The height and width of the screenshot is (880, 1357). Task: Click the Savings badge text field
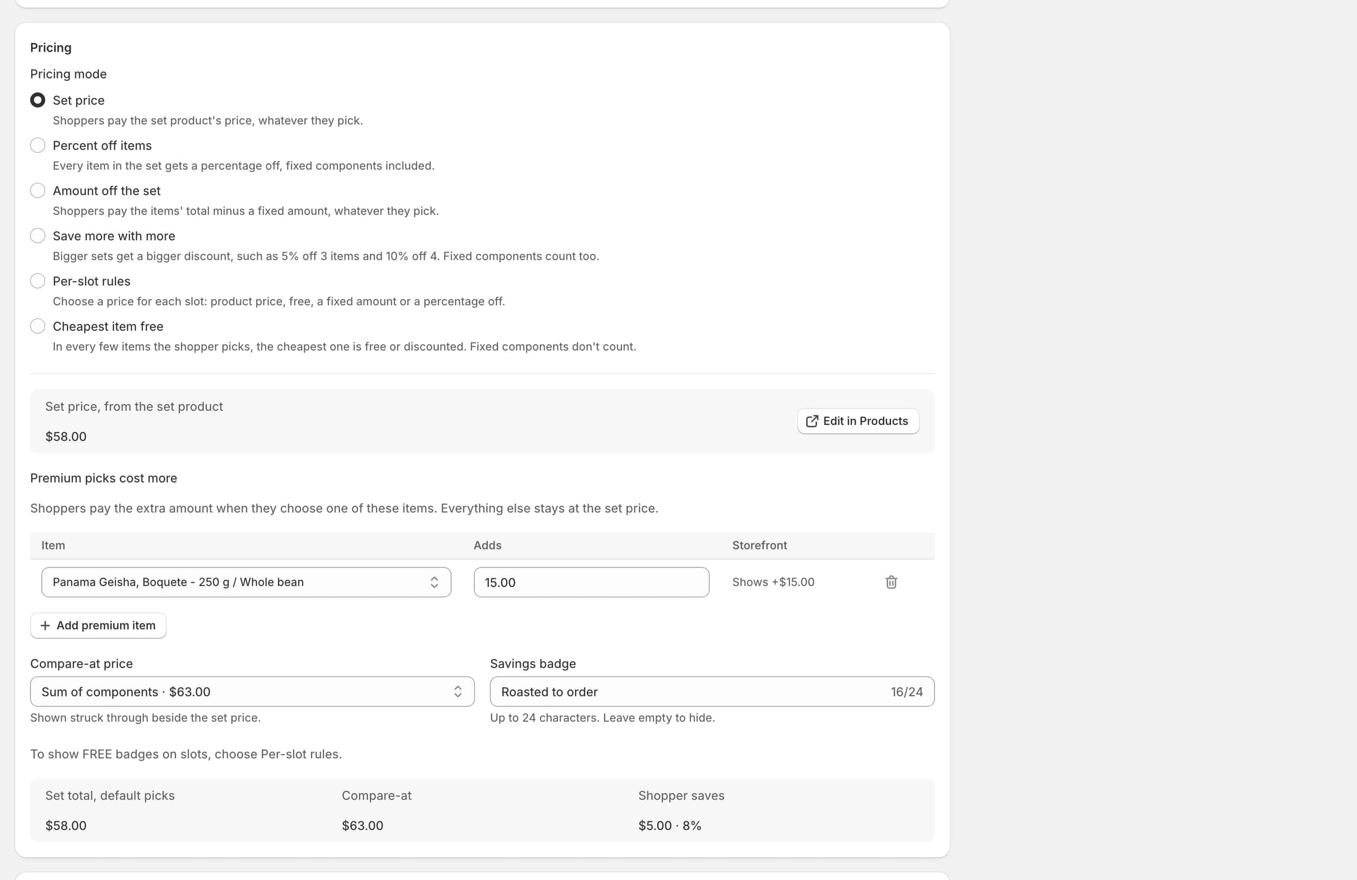pos(711,691)
